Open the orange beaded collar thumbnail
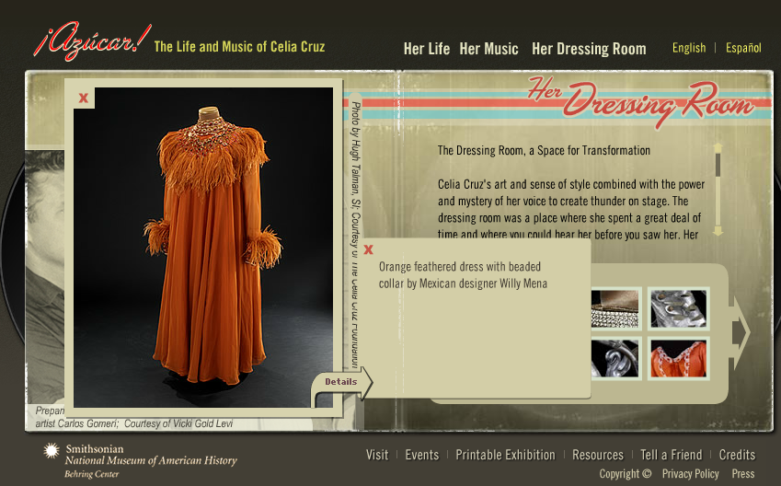The height and width of the screenshot is (486, 781). 678,359
